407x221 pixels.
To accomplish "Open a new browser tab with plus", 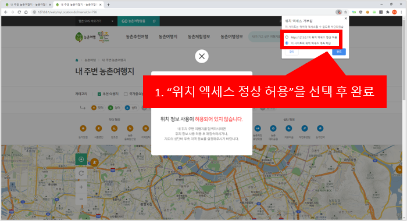I will 108,5.
